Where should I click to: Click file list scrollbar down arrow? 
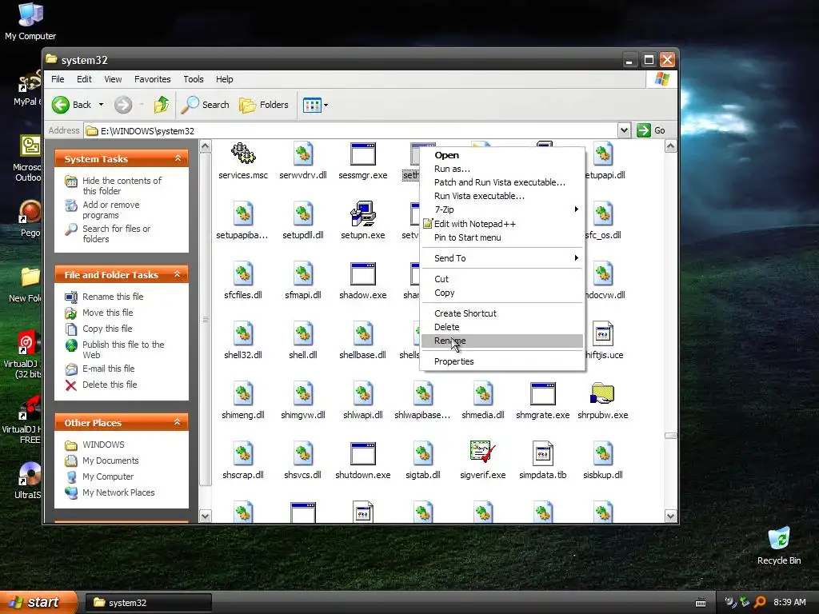pos(671,516)
